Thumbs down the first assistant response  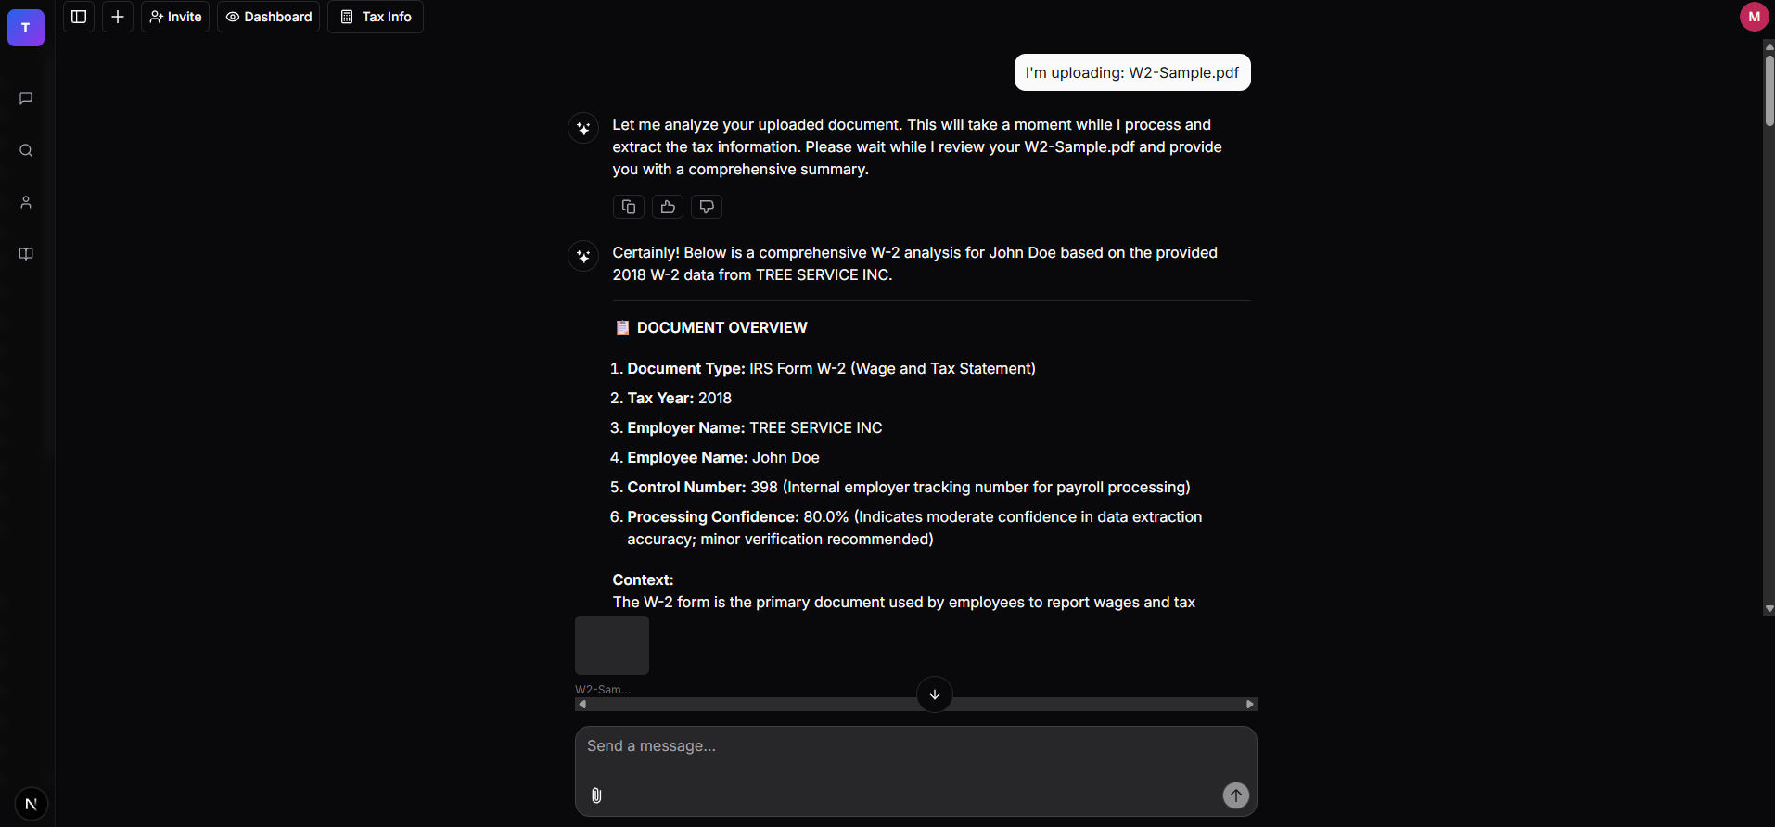pos(707,207)
